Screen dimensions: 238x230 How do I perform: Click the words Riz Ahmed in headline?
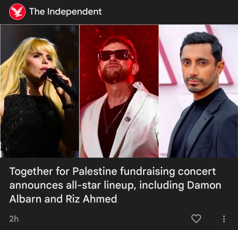(91, 199)
